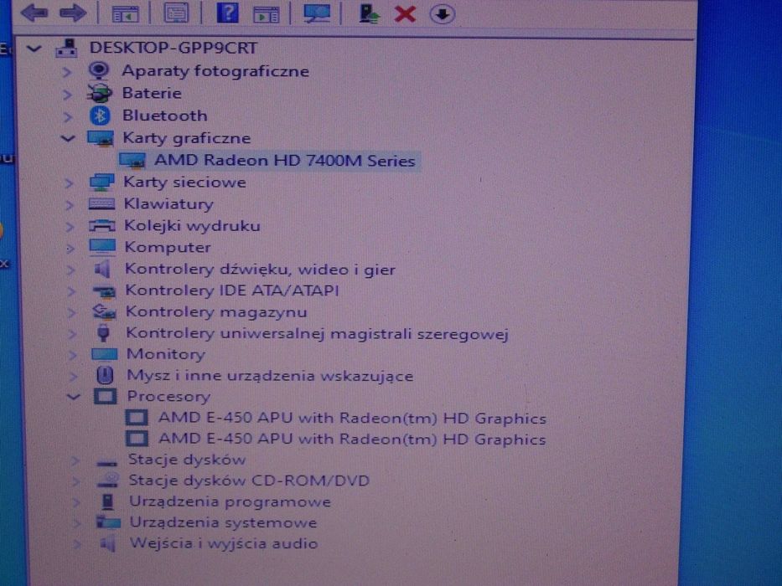This screenshot has height=586, width=782.
Task: Click the battery icon beside Baterie
Action: [x=99, y=93]
